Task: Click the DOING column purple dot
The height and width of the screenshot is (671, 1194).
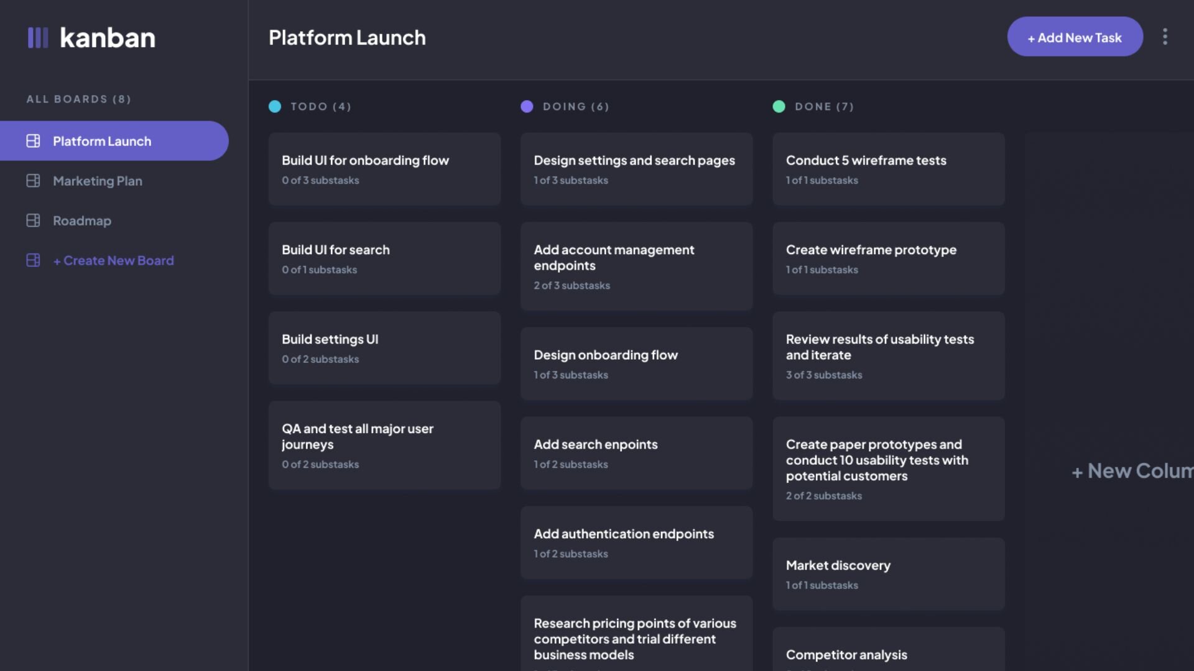Action: click(527, 106)
